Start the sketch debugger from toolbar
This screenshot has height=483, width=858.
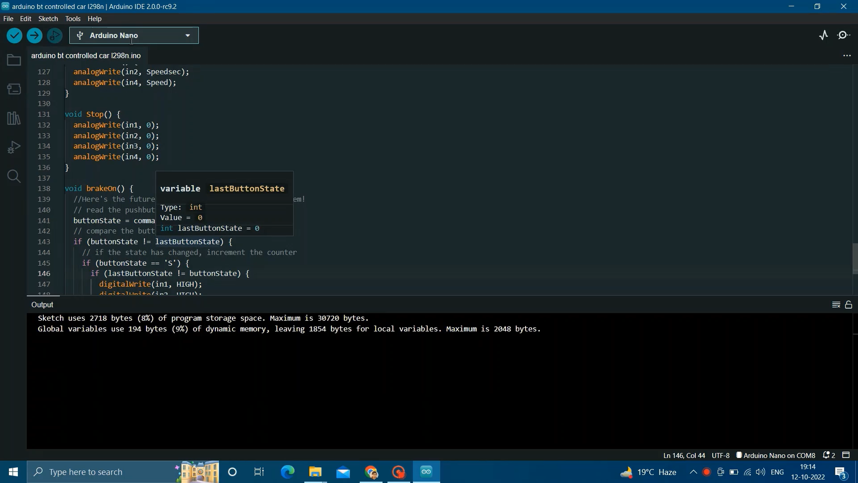(x=55, y=35)
